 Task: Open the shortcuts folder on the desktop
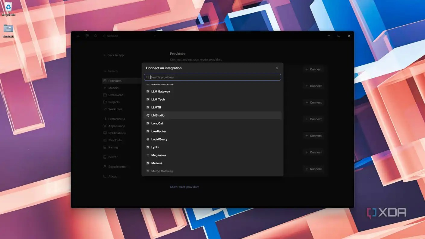coord(8,31)
